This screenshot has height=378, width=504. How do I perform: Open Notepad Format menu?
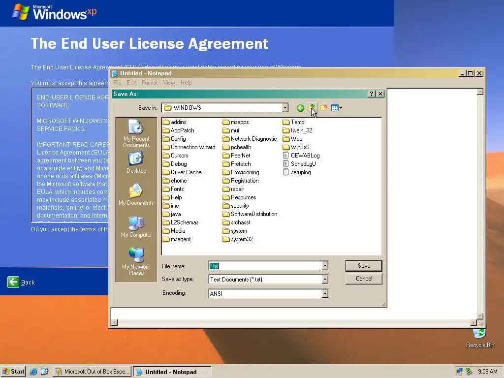(x=150, y=83)
